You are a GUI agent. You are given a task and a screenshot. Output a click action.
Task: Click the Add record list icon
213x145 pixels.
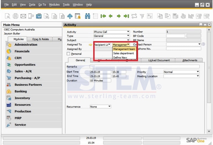[95, 16]
